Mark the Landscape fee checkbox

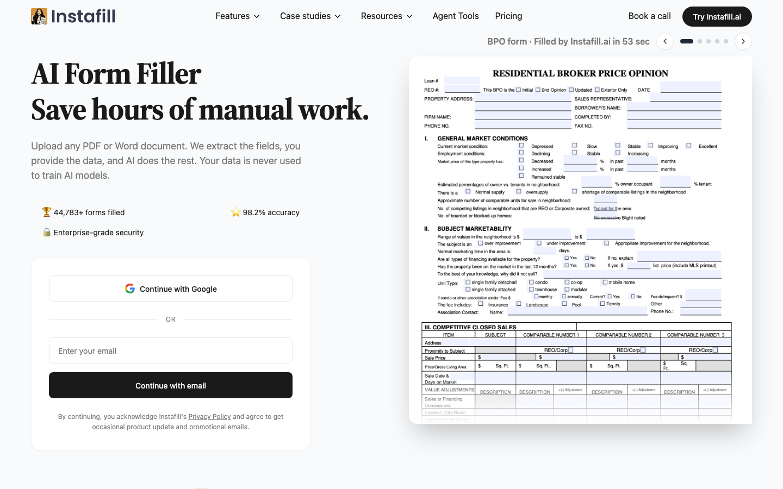[519, 304]
